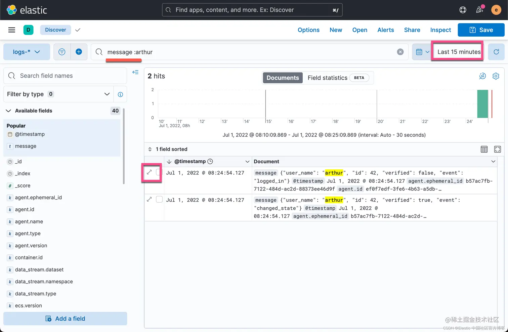Click the message :arthur query input
This screenshot has width=508, height=332.
(x=249, y=52)
